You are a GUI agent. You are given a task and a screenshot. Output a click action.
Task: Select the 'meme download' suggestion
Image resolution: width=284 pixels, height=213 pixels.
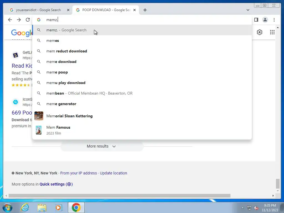(142, 62)
